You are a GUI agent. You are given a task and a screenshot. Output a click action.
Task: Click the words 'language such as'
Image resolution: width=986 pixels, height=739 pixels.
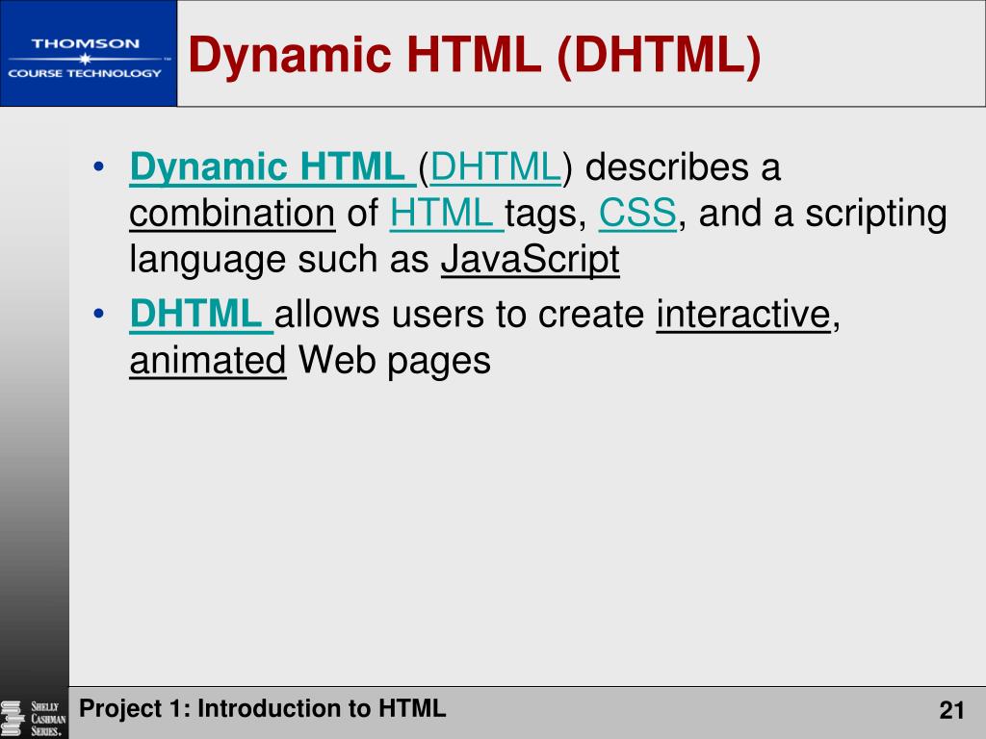click(278, 260)
